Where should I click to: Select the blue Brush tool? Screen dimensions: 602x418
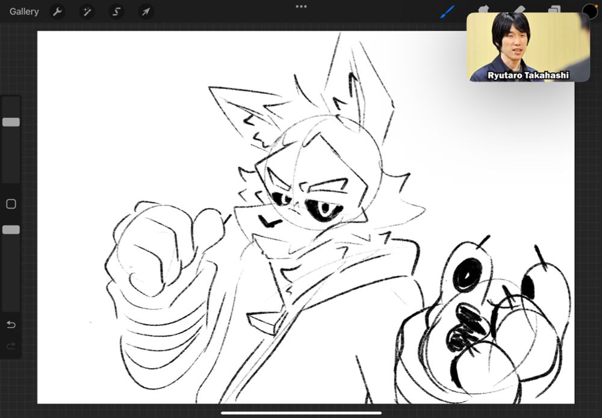click(x=447, y=11)
